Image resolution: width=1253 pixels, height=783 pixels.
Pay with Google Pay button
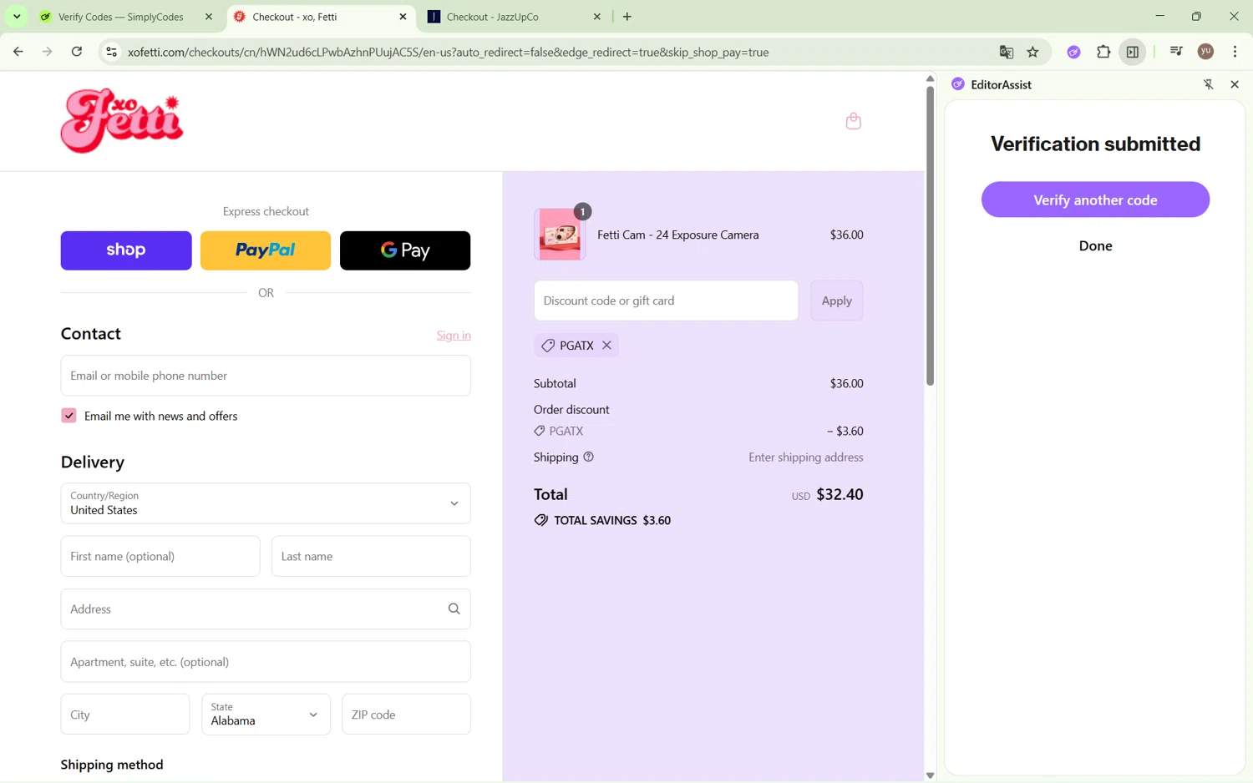405,250
